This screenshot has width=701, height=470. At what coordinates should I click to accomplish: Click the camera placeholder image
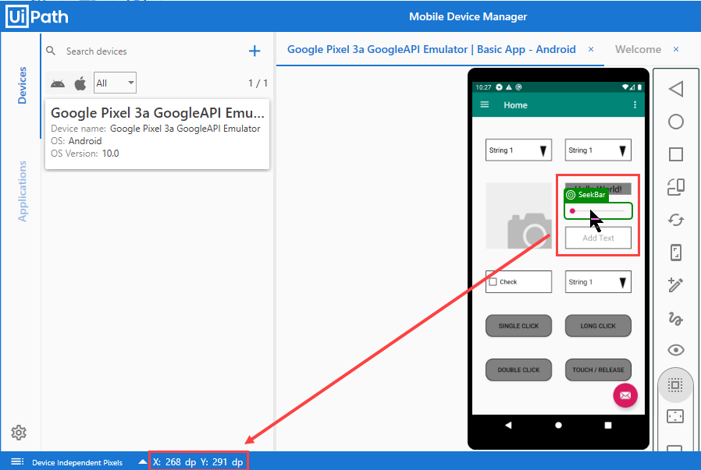tap(518, 216)
